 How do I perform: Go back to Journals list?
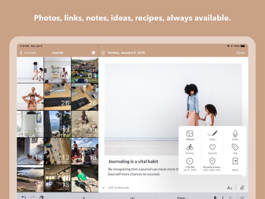(x=28, y=53)
